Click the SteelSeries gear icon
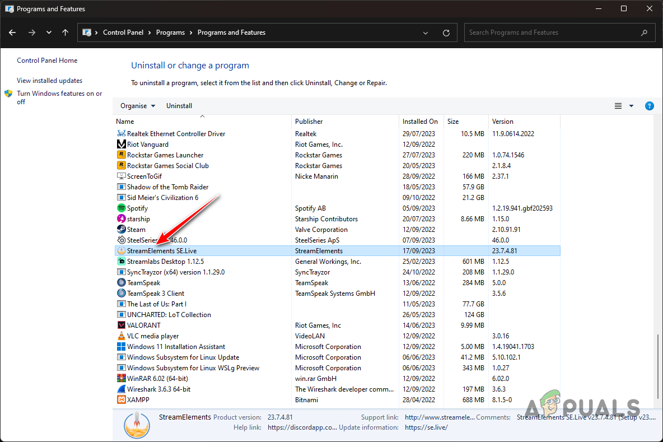The height and width of the screenshot is (442, 663). click(122, 240)
